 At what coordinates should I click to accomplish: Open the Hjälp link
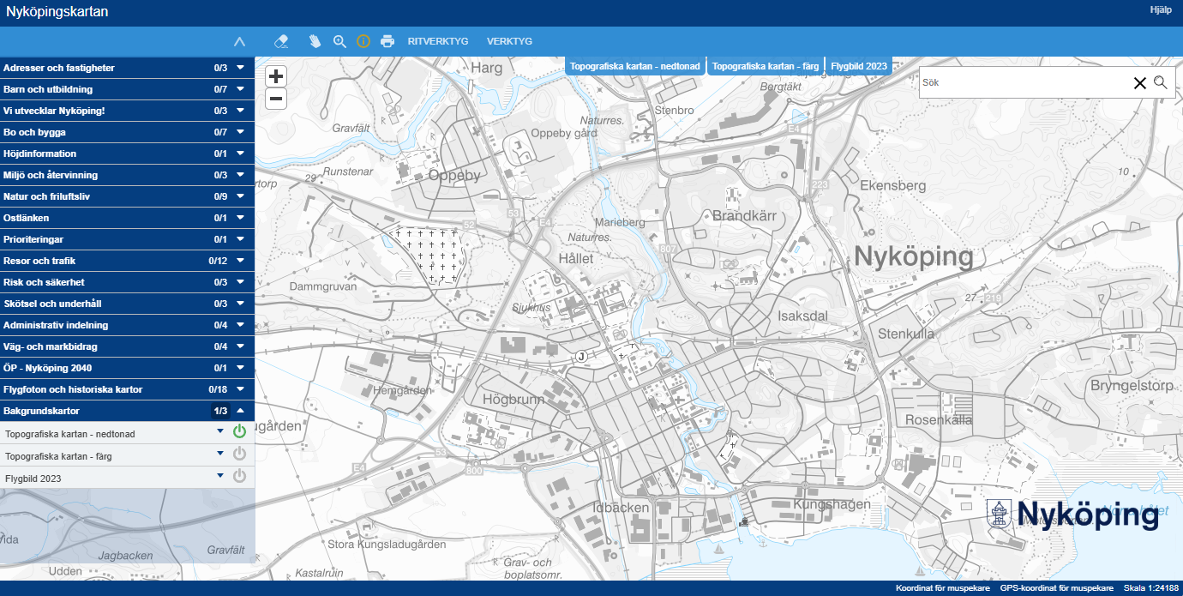(1161, 9)
